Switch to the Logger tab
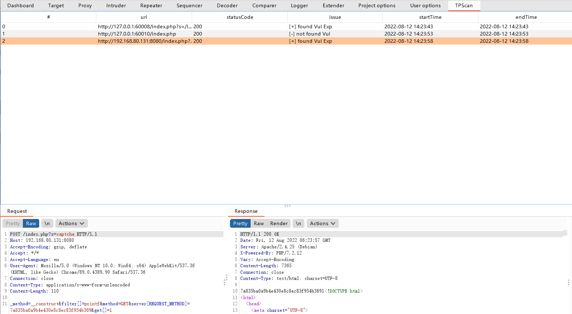Viewport: 572px width, 314px height. (299, 5)
